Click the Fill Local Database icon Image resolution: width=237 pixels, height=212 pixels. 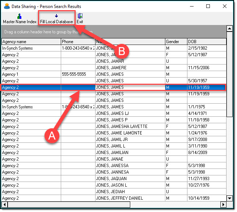click(x=56, y=16)
